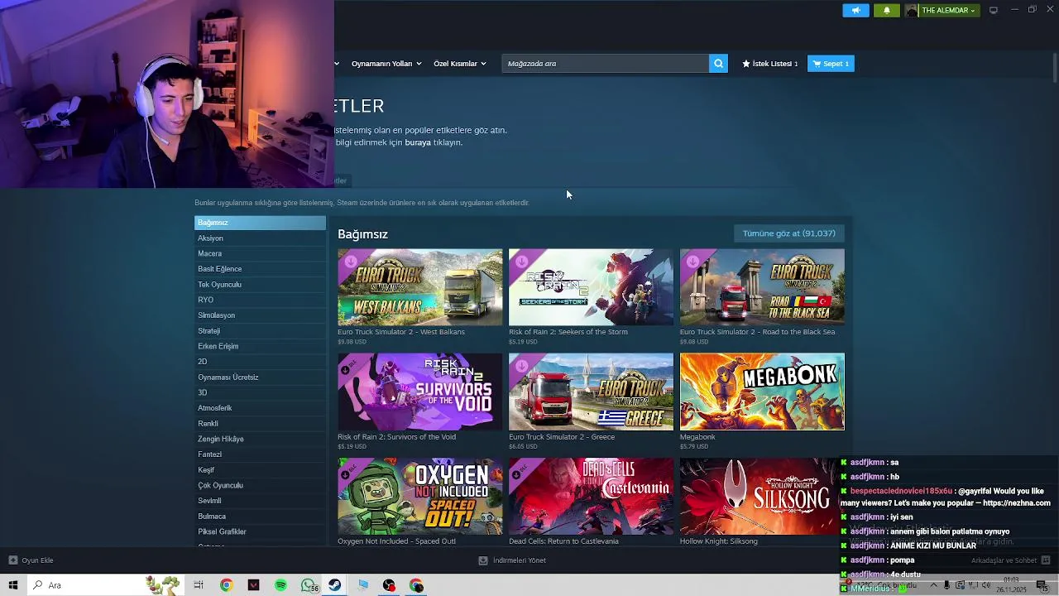Screen dimensions: 1059x596
Task: Open İstek Listesi wishlist
Action: pyautogui.click(x=769, y=64)
